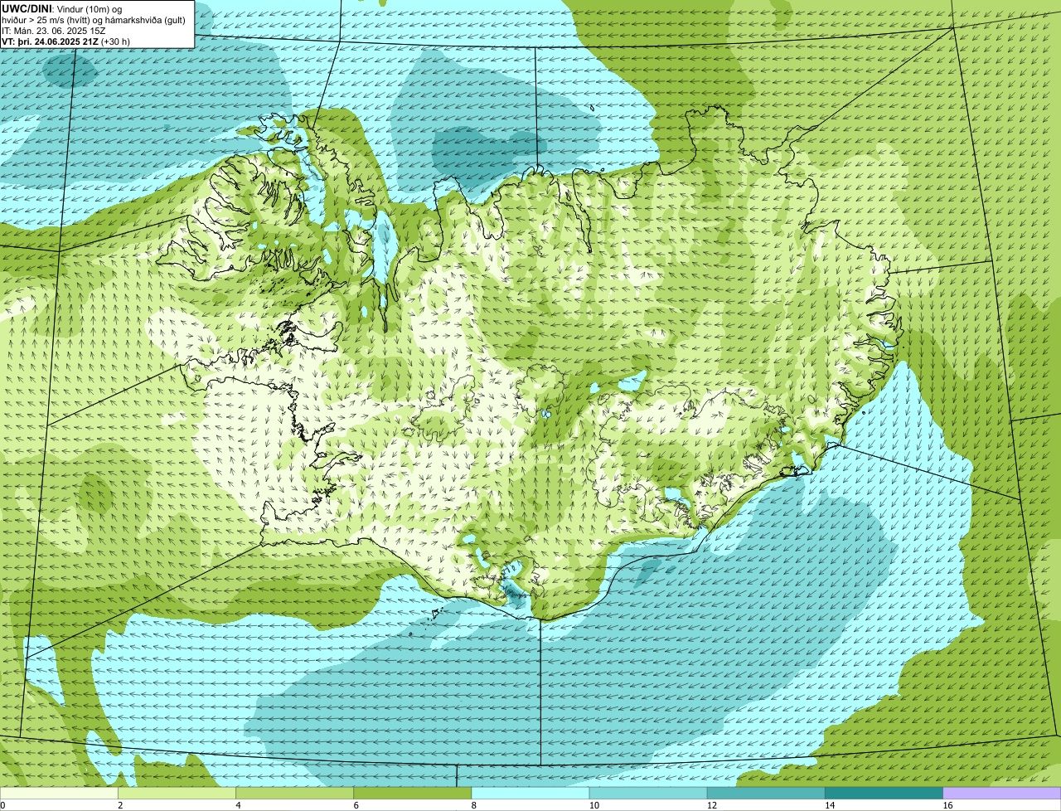Click the 2–4 m/s light green legend swatch
The width and height of the screenshot is (1061, 811).
pyautogui.click(x=177, y=793)
